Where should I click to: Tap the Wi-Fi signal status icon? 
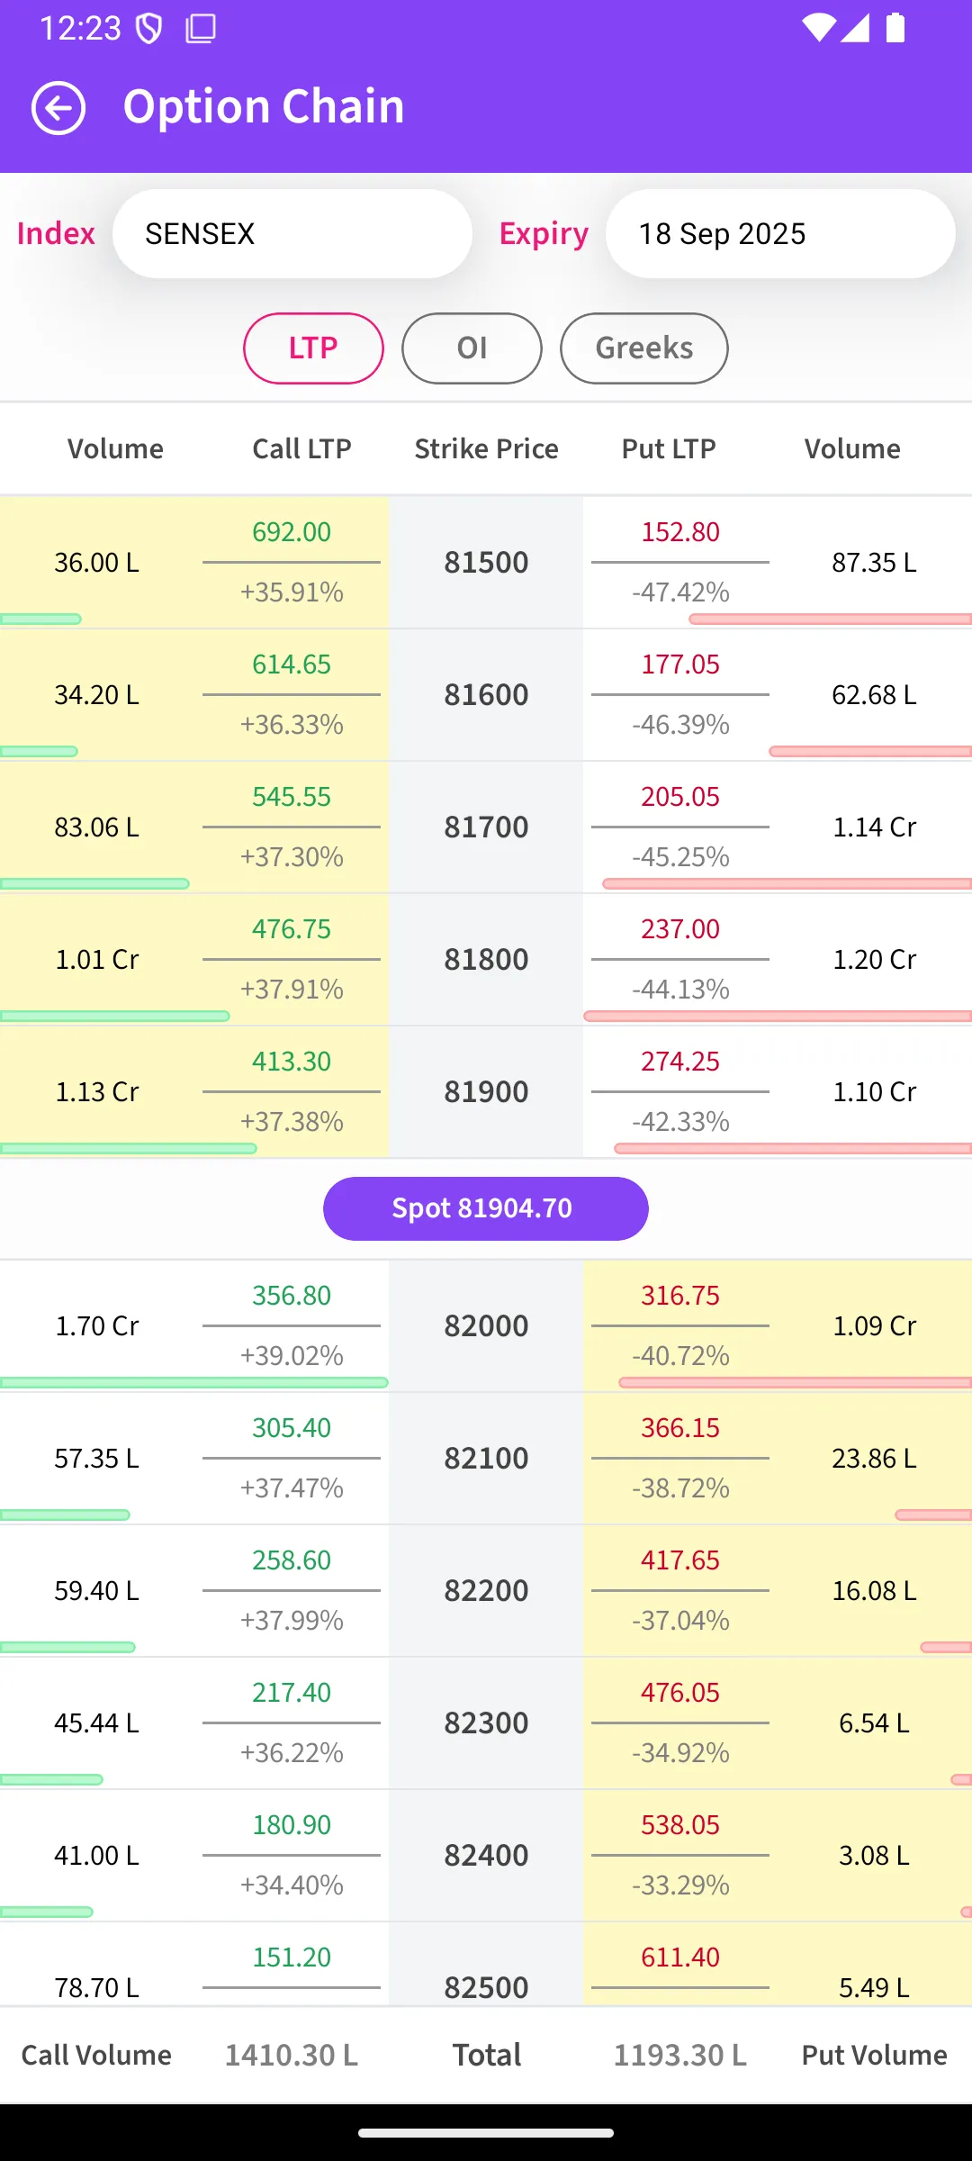(817, 28)
